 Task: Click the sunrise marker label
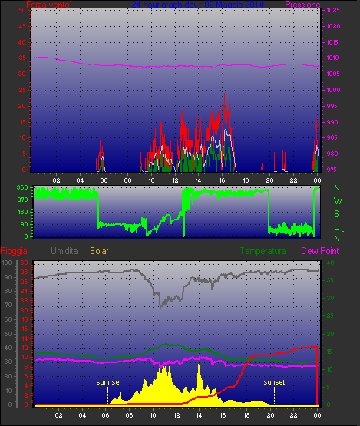(108, 382)
